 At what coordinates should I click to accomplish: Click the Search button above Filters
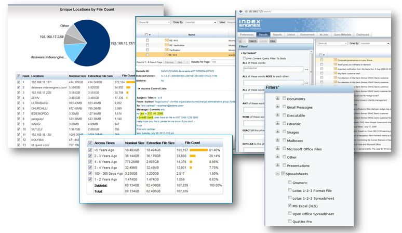[x=253, y=41]
